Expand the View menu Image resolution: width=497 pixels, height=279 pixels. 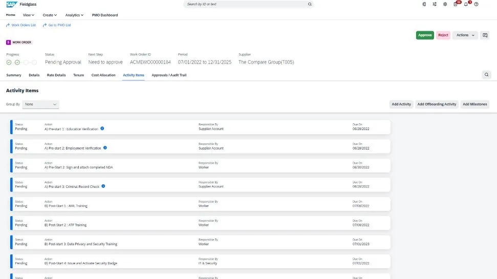[x=29, y=15]
